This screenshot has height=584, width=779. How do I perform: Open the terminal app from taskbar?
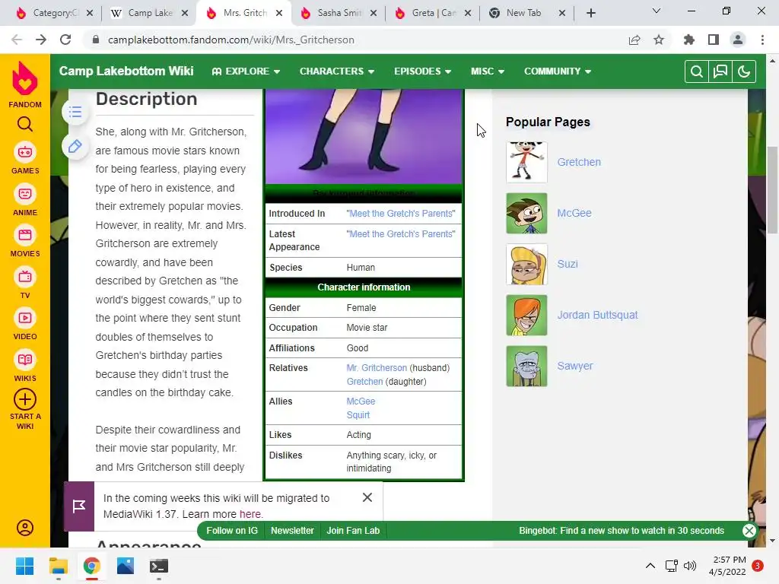[x=159, y=566]
